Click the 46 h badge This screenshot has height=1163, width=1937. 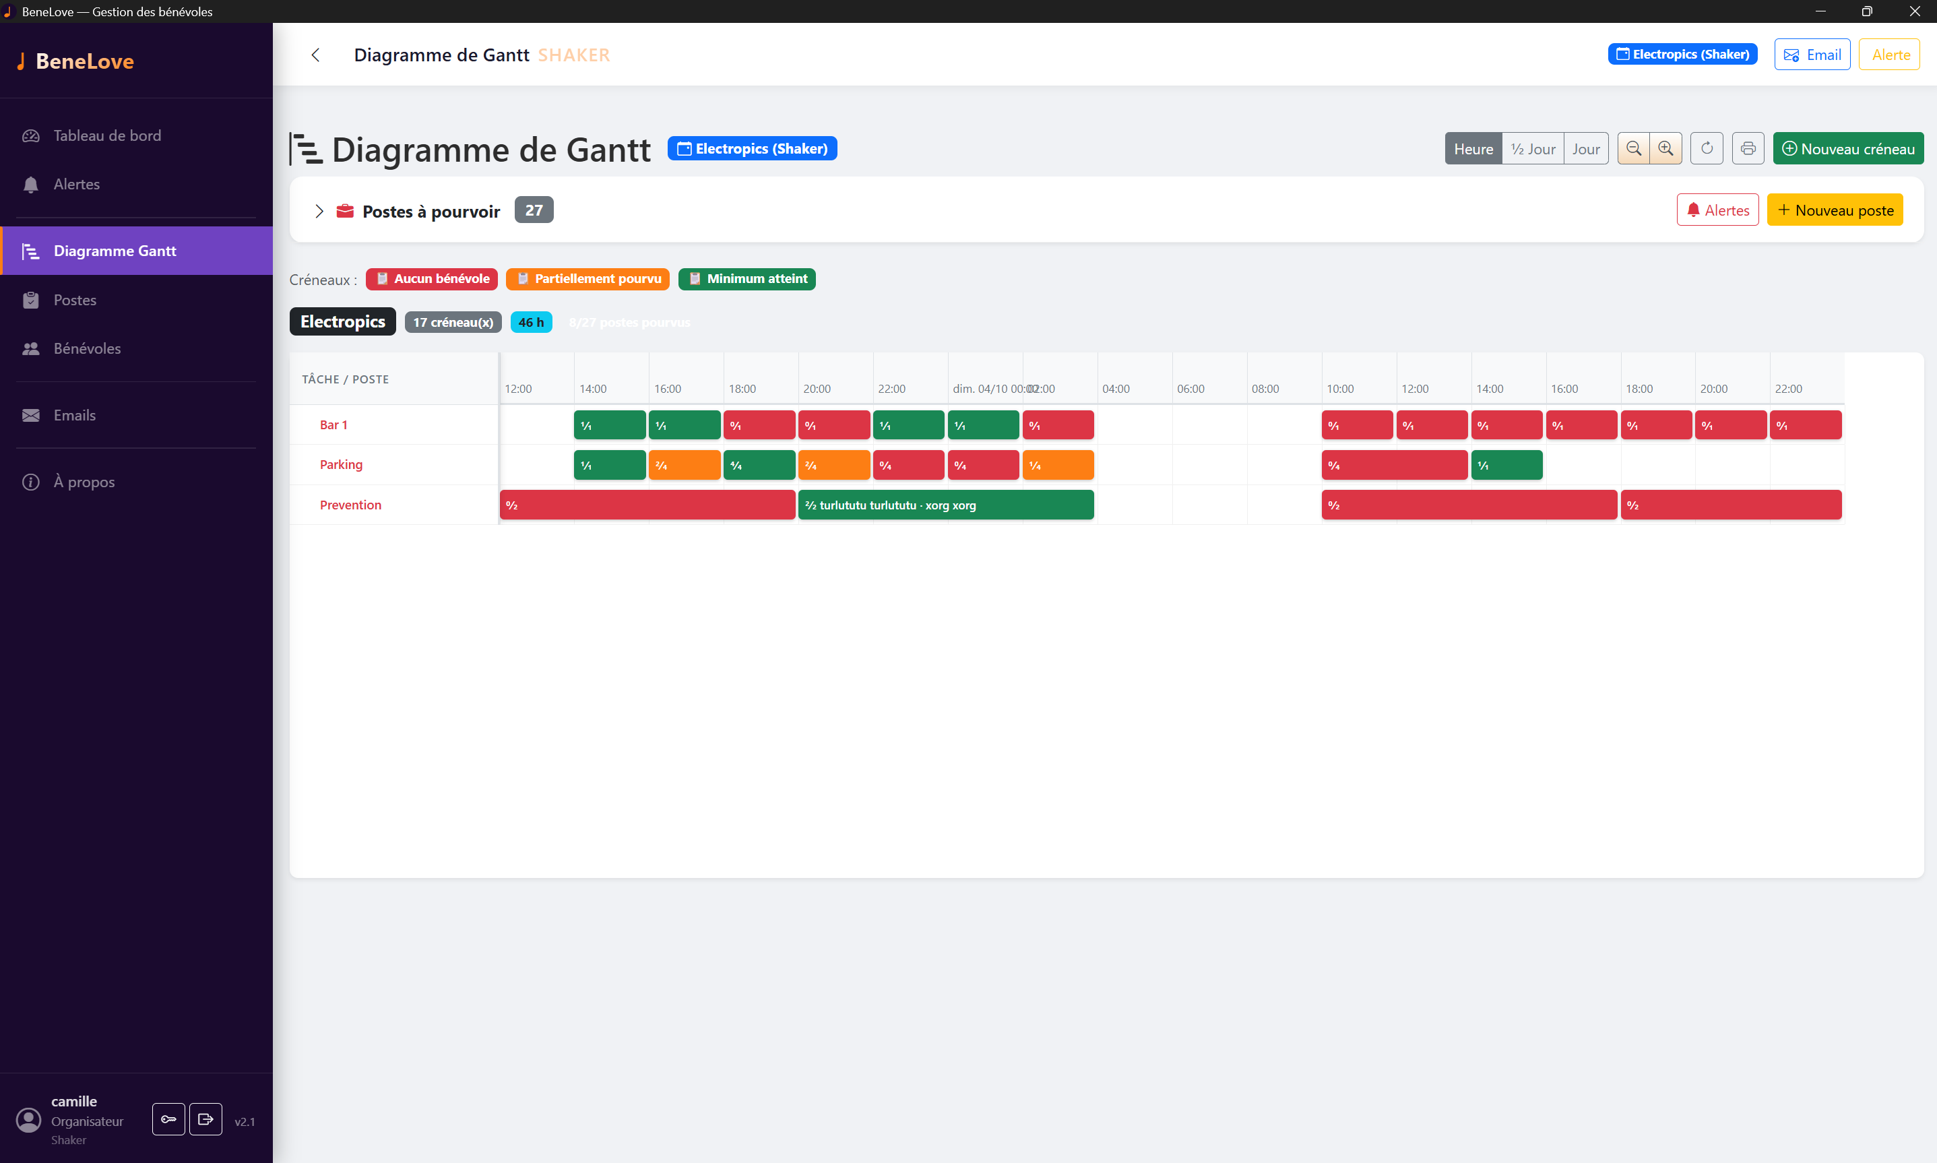point(532,322)
